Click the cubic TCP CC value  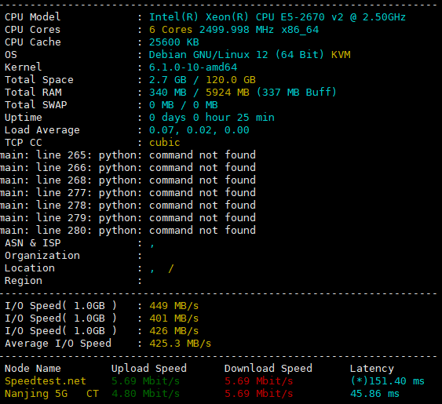(164, 143)
